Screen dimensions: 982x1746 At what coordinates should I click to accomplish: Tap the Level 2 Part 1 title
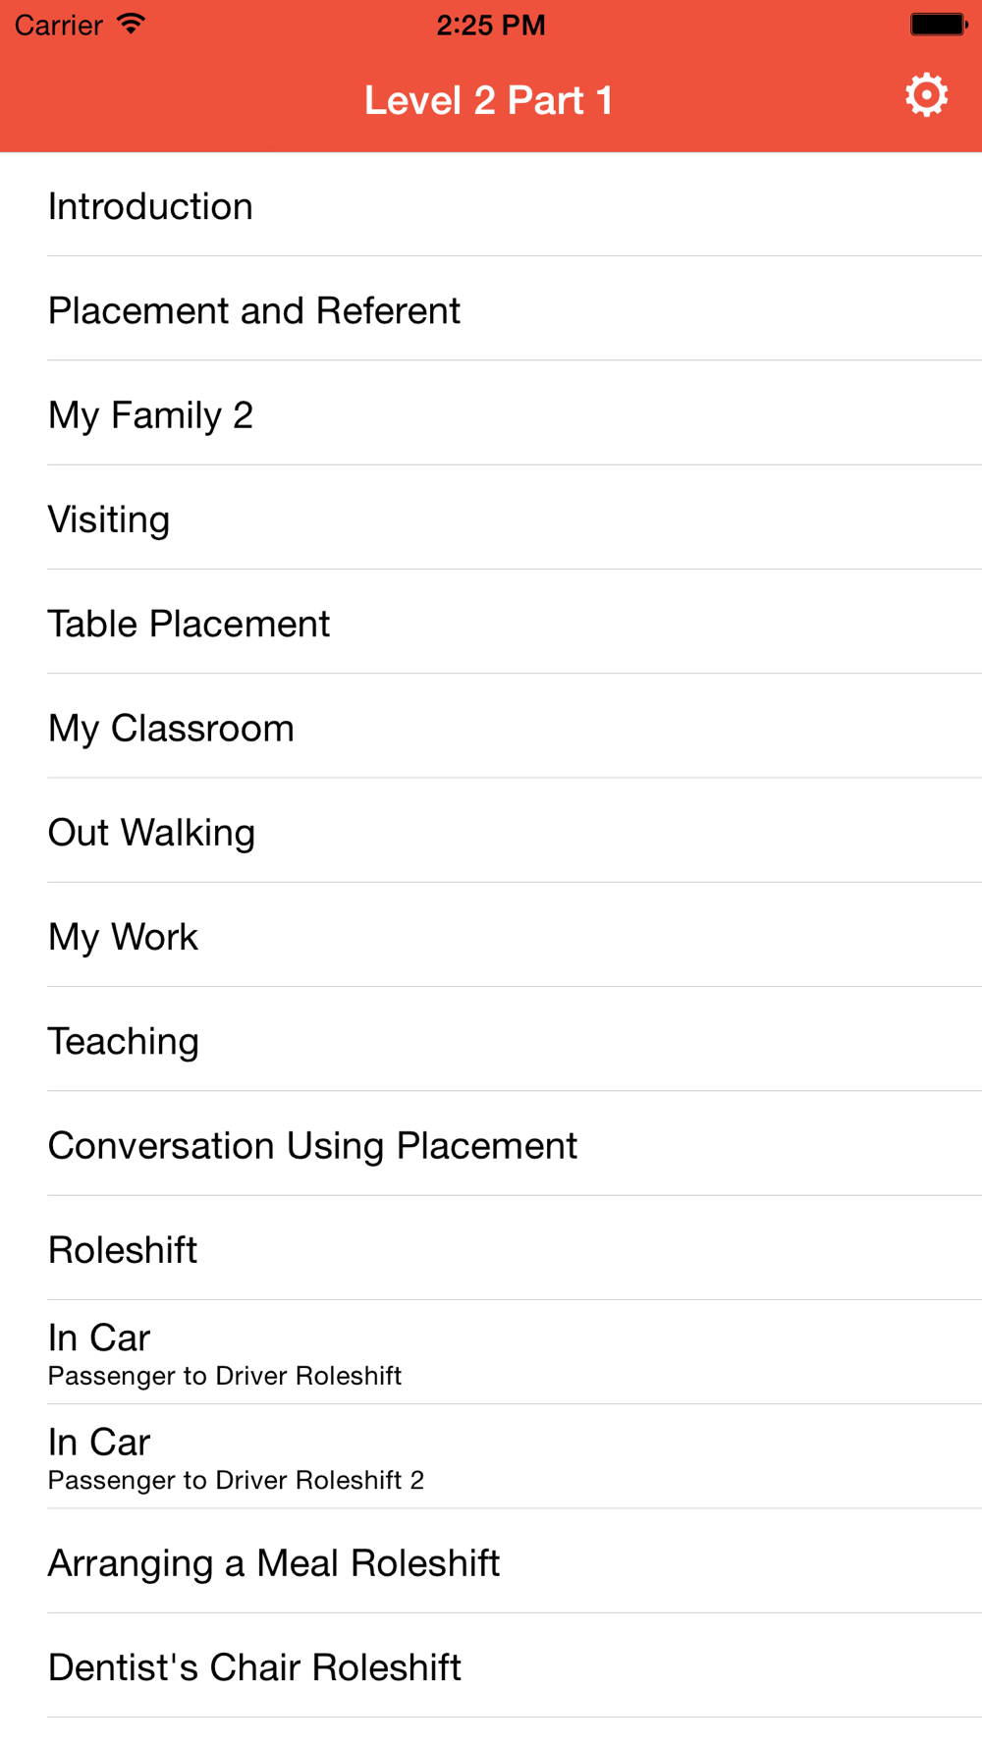[x=489, y=100]
